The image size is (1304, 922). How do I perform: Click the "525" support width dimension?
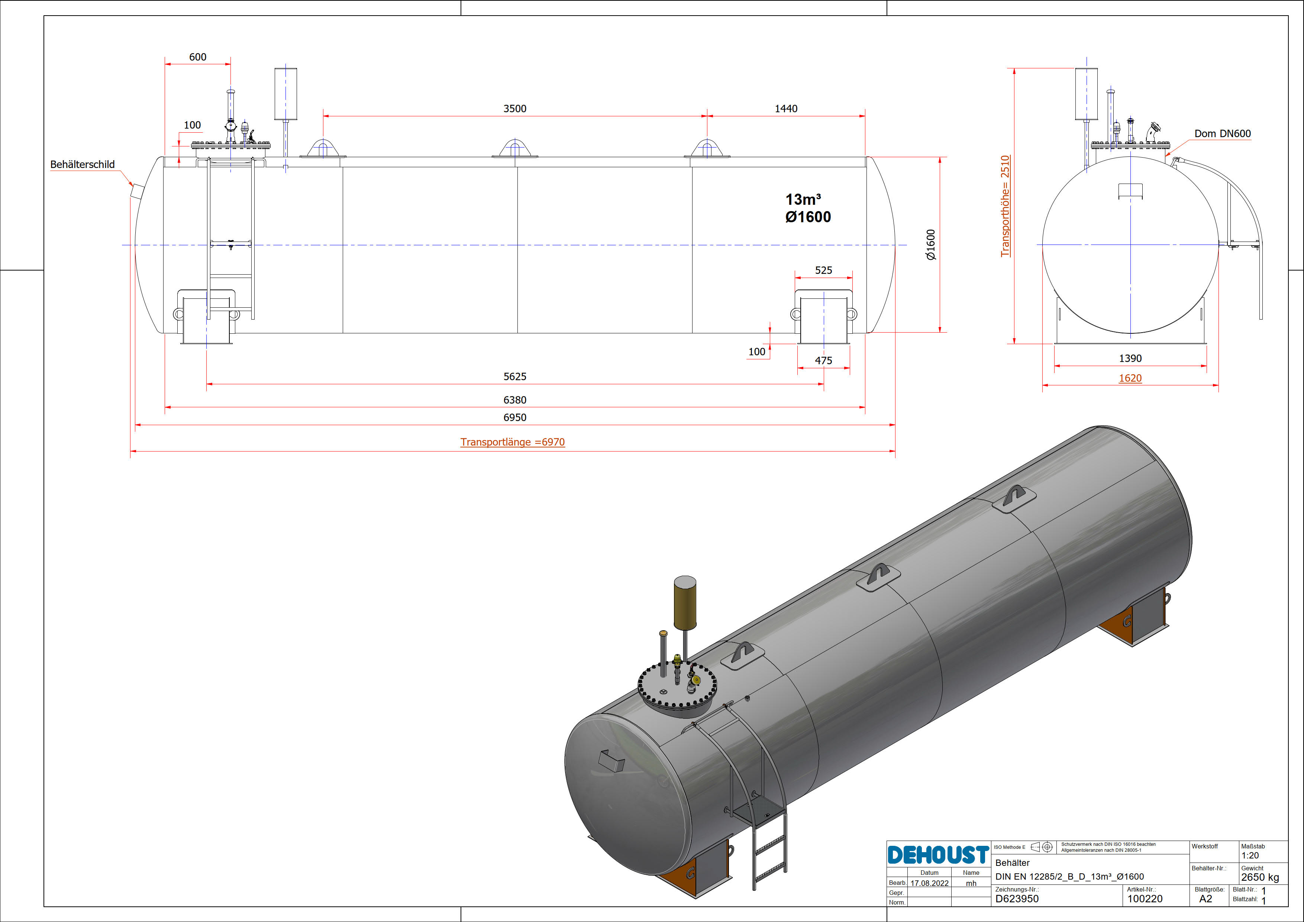[823, 270]
